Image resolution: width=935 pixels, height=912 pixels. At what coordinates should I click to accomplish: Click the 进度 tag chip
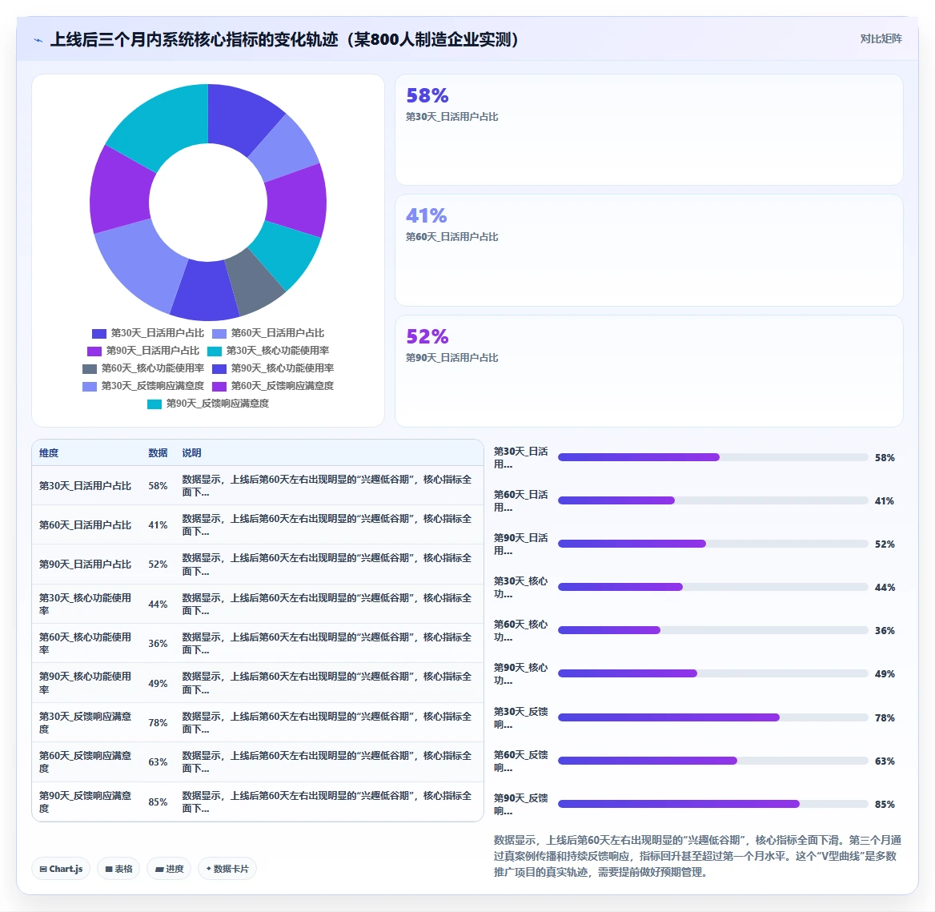tap(169, 869)
